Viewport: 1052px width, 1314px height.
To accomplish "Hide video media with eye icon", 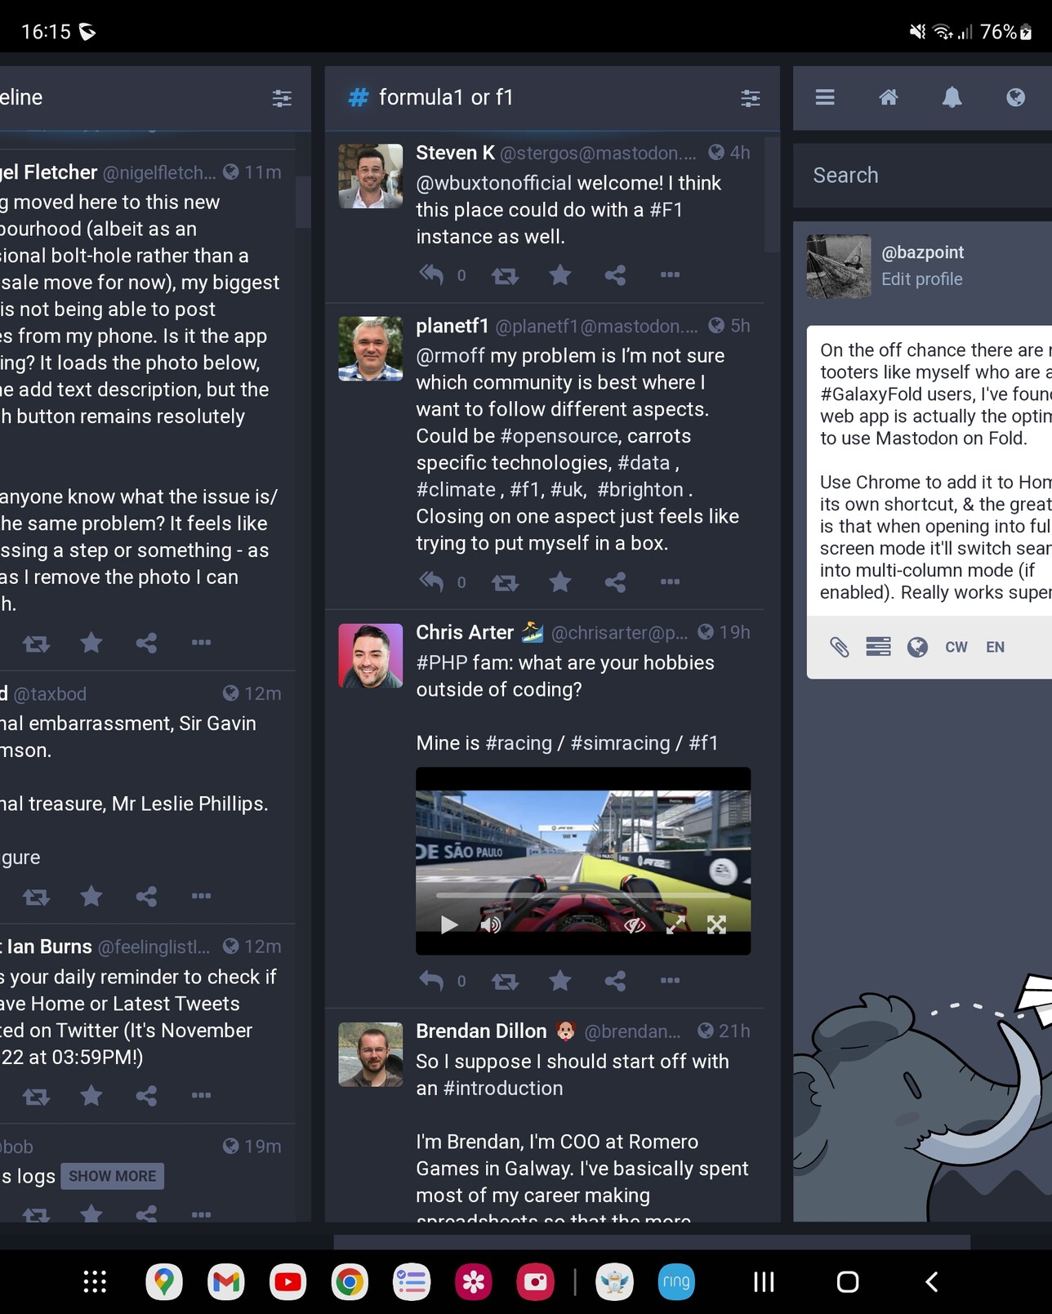I will 635,924.
